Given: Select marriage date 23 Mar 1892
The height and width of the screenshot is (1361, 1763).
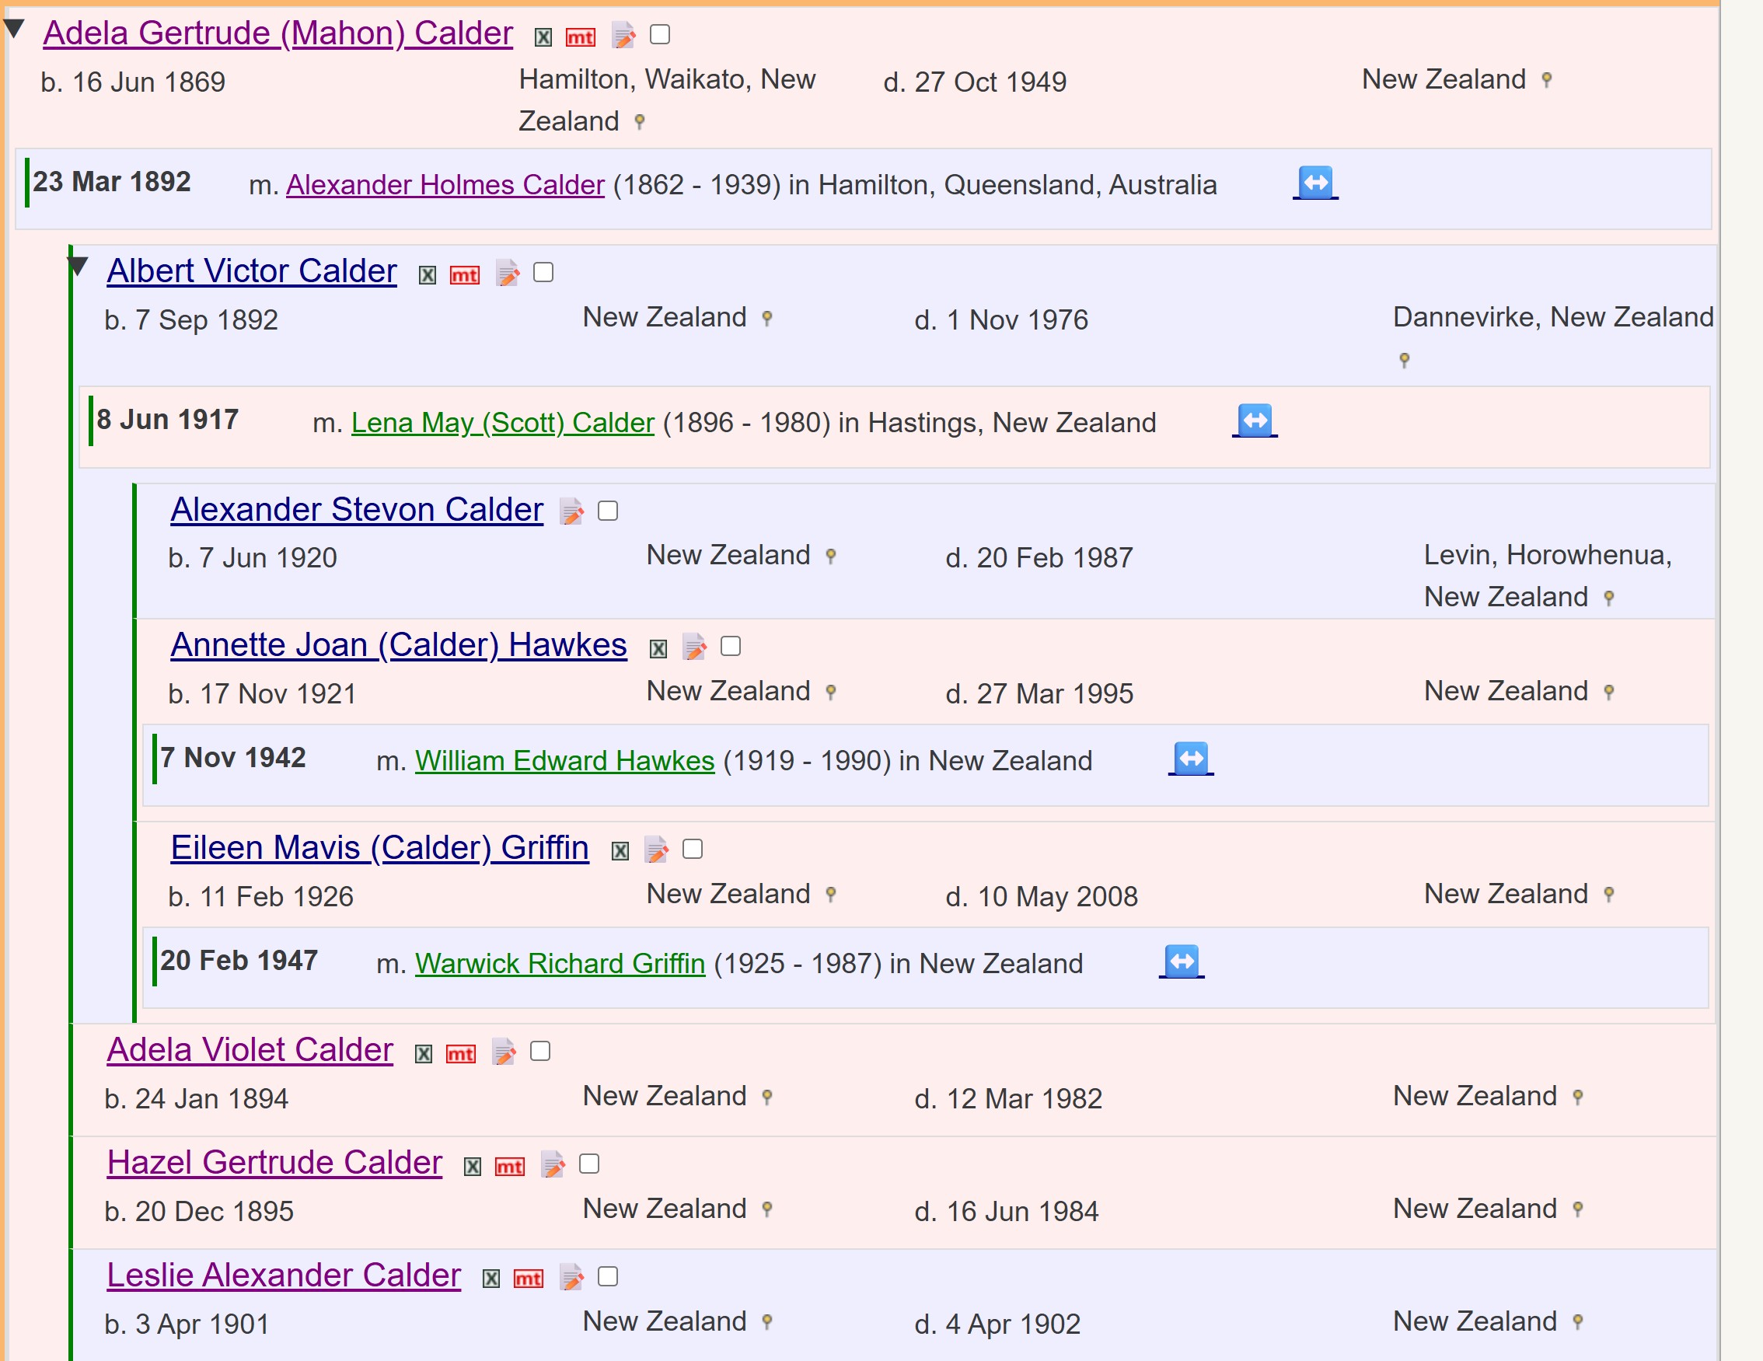Looking at the screenshot, I should tap(112, 182).
